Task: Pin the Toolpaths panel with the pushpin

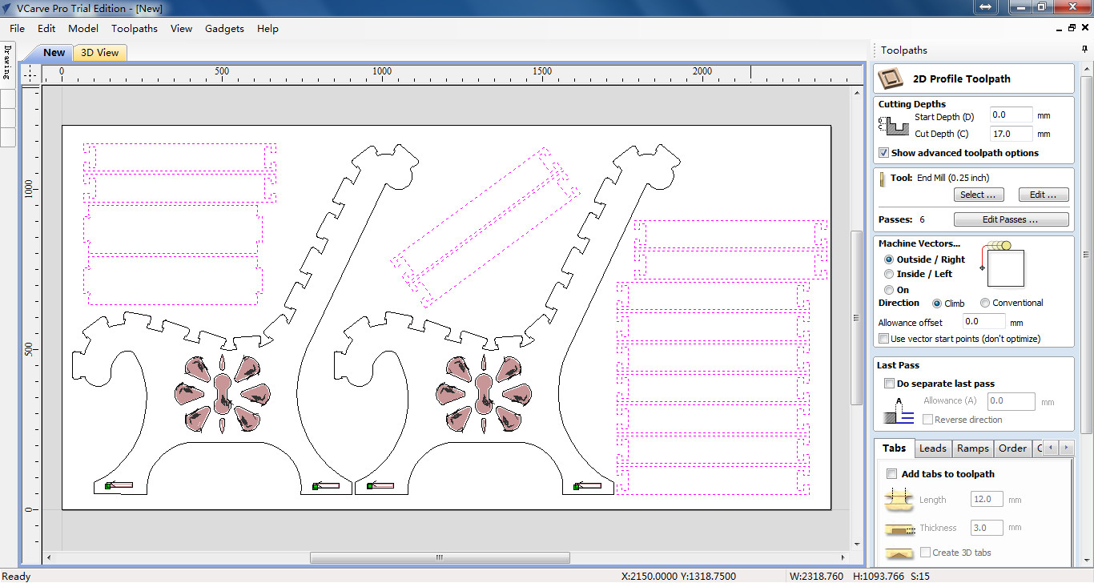Action: coord(1085,50)
